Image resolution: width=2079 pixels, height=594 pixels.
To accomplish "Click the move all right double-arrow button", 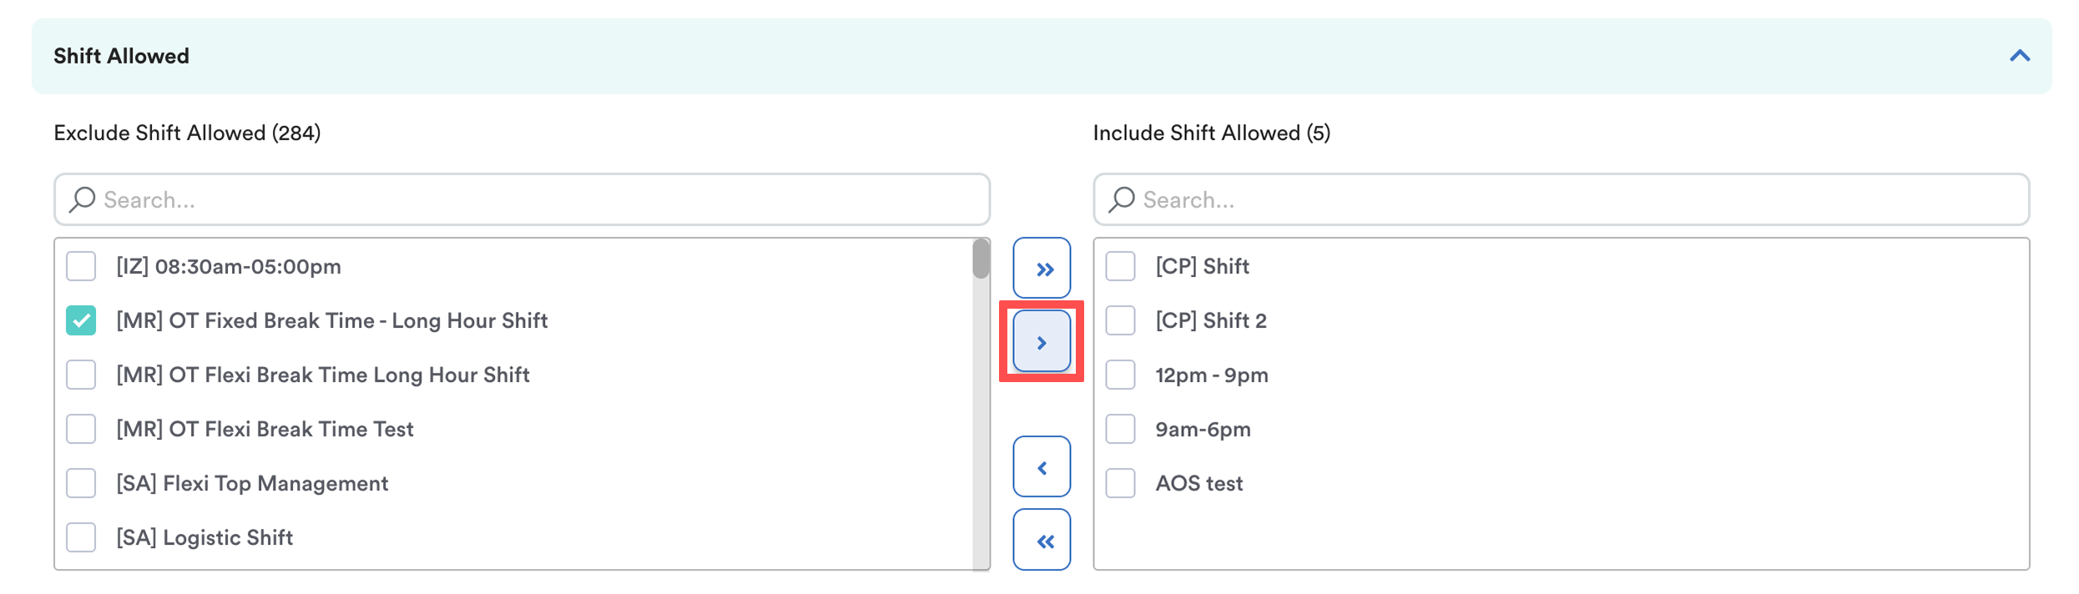I will [x=1042, y=269].
